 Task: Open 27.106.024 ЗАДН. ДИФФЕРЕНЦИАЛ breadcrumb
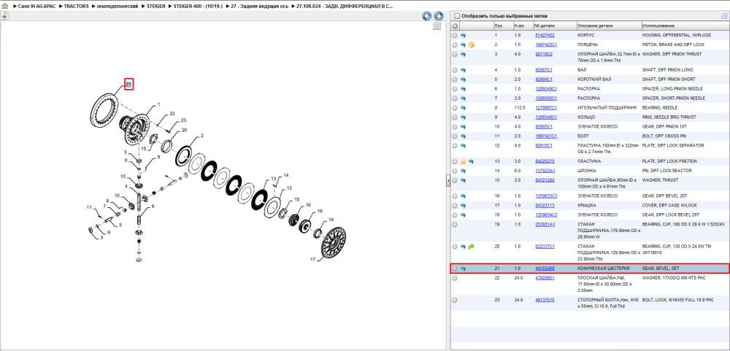344,7
